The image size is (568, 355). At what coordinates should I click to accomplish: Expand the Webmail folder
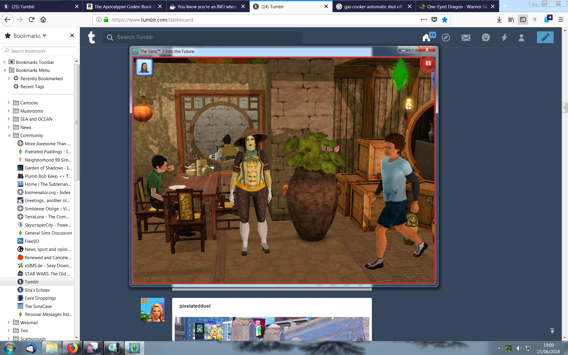tap(9, 322)
